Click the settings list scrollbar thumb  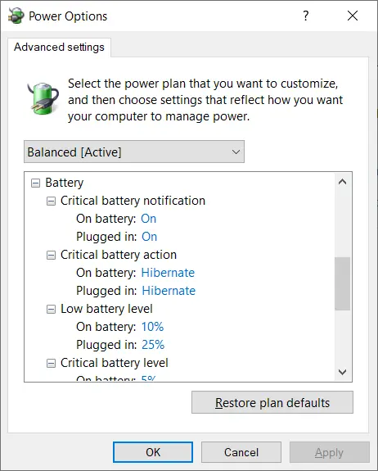342,283
